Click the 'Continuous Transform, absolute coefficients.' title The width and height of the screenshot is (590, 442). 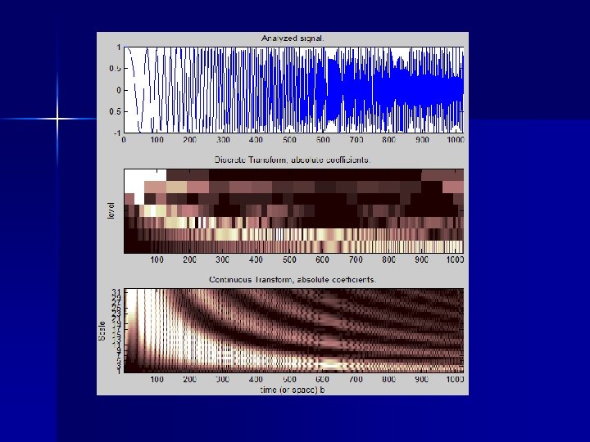[x=293, y=280]
